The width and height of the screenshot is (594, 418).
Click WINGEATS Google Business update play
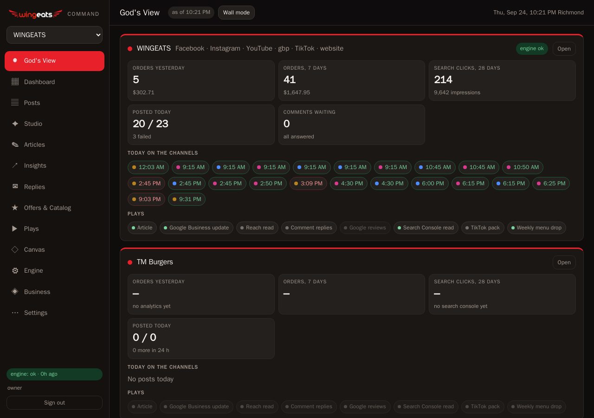[x=196, y=228]
